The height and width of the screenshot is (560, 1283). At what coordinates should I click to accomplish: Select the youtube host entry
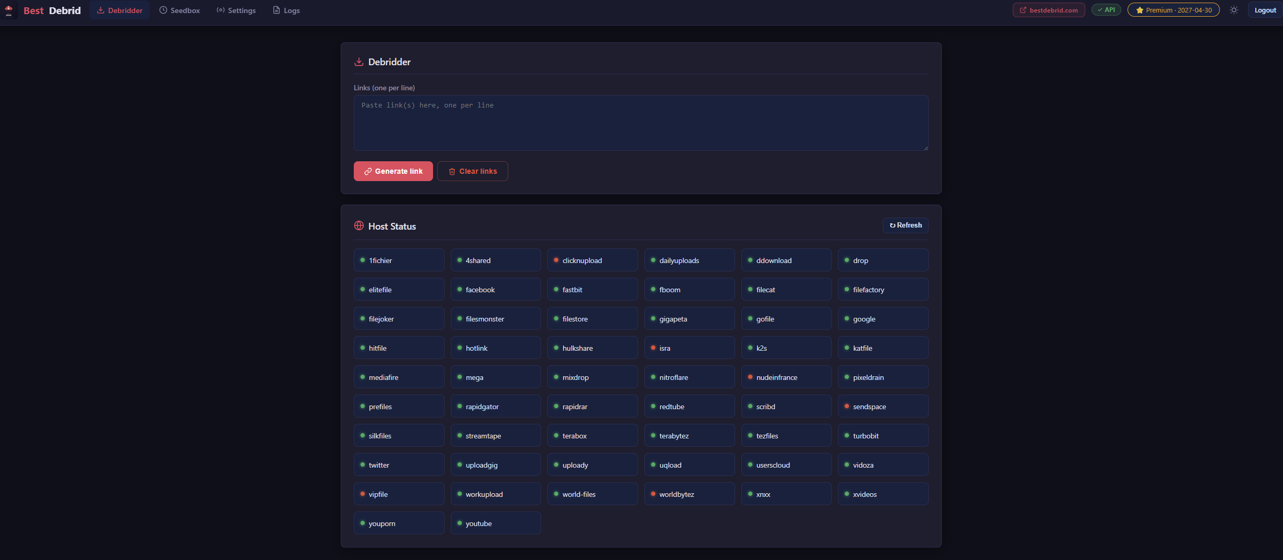(496, 523)
